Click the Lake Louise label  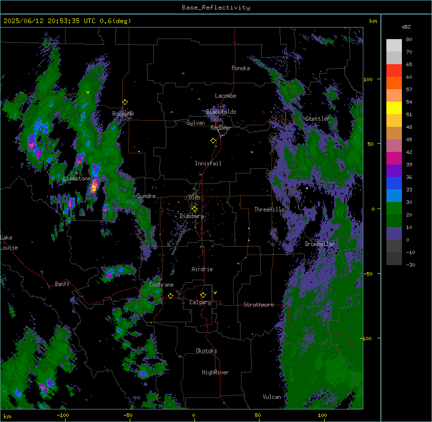point(9,243)
